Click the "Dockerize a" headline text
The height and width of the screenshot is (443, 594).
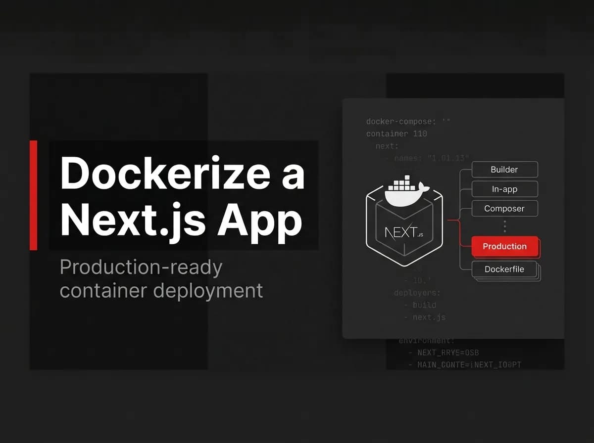(183, 173)
